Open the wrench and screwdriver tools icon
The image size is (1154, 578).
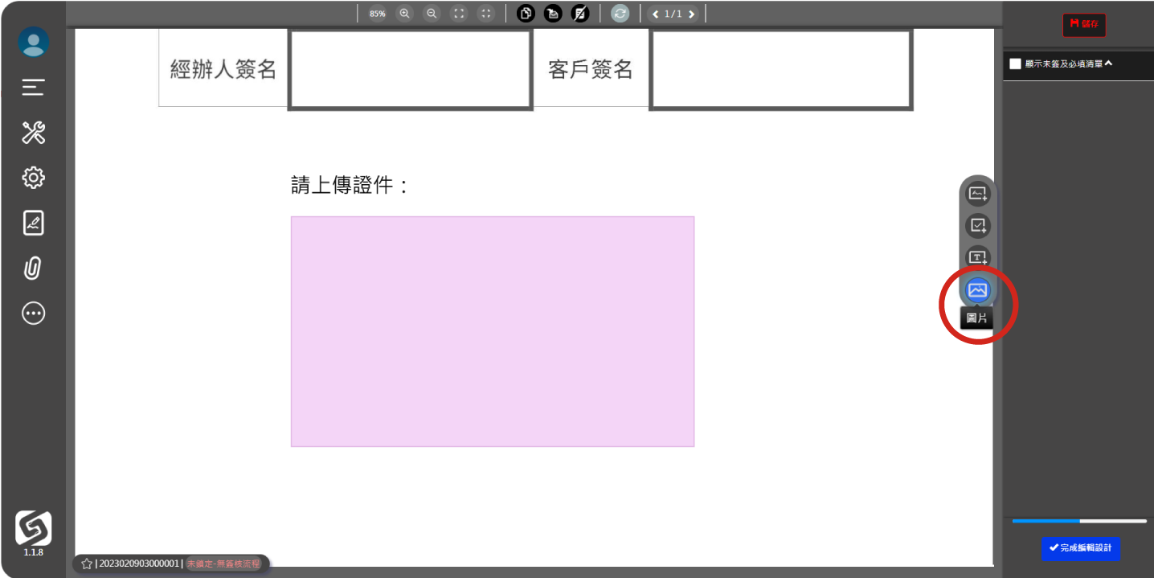33,133
